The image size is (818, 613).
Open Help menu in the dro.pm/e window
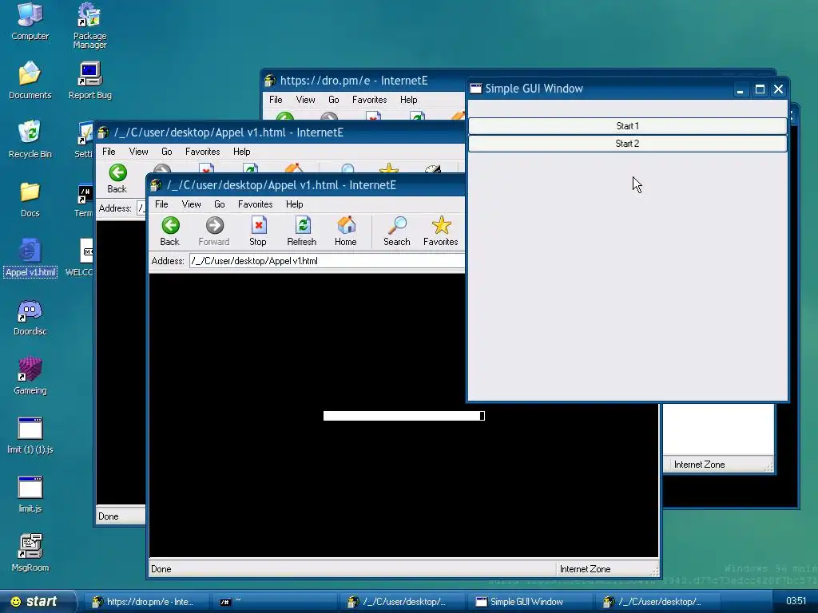408,100
